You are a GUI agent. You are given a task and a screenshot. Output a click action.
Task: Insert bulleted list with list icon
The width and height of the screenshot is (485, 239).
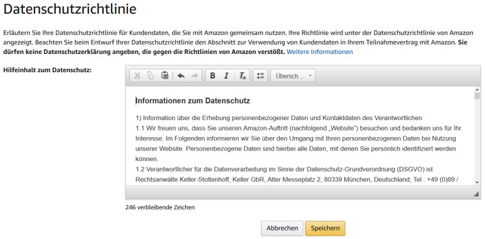point(260,75)
